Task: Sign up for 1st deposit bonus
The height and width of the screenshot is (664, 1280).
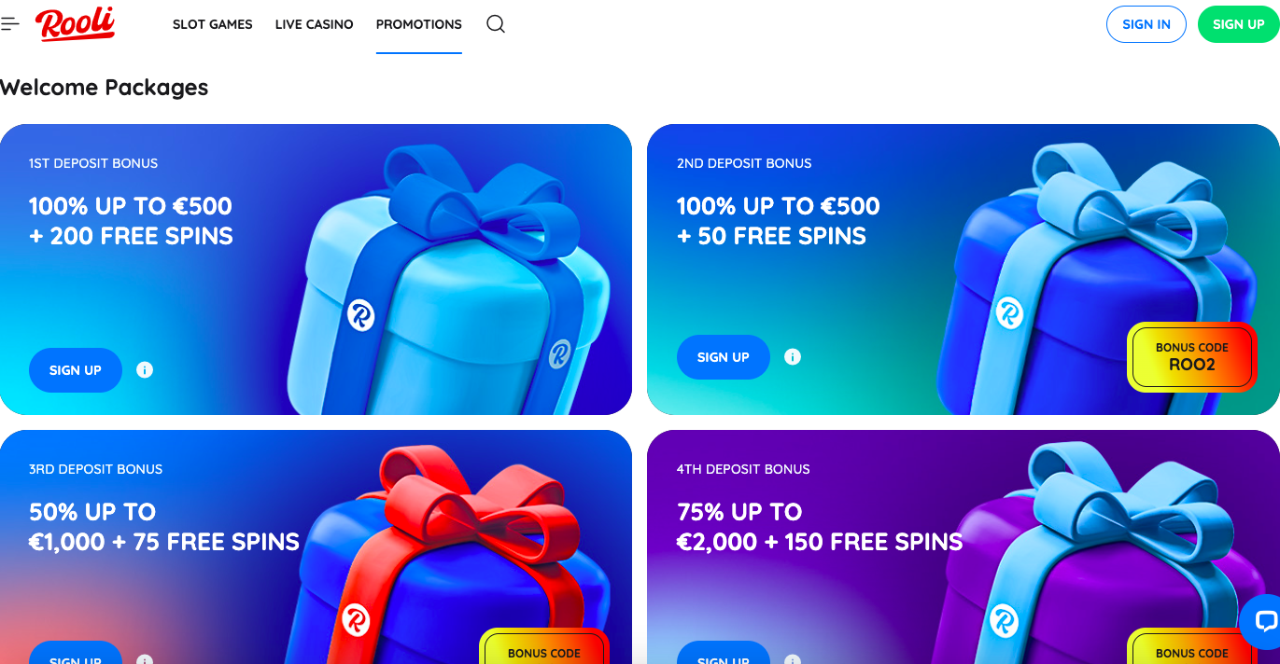Action: [x=76, y=370]
